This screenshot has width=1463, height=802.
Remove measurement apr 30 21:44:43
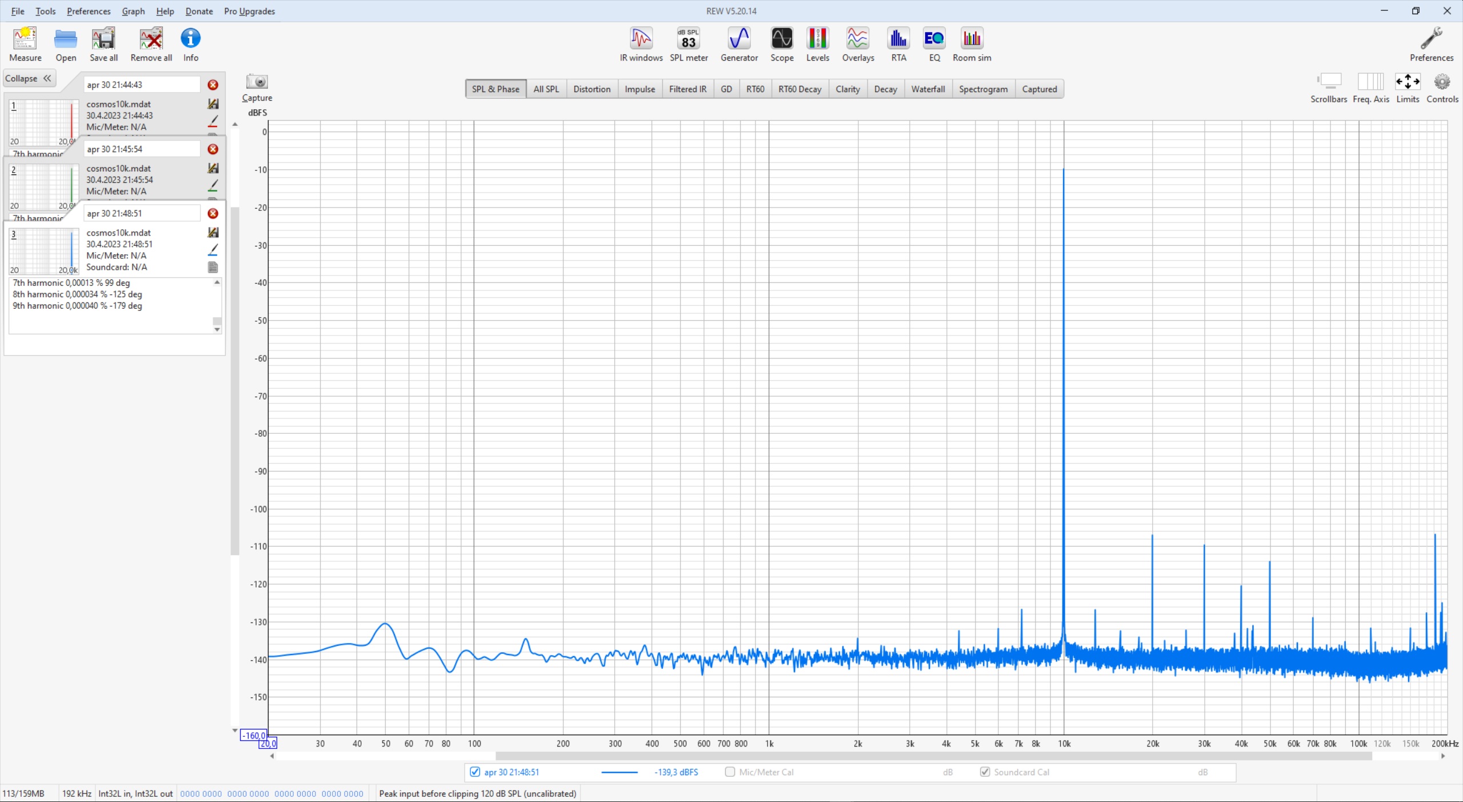point(213,85)
